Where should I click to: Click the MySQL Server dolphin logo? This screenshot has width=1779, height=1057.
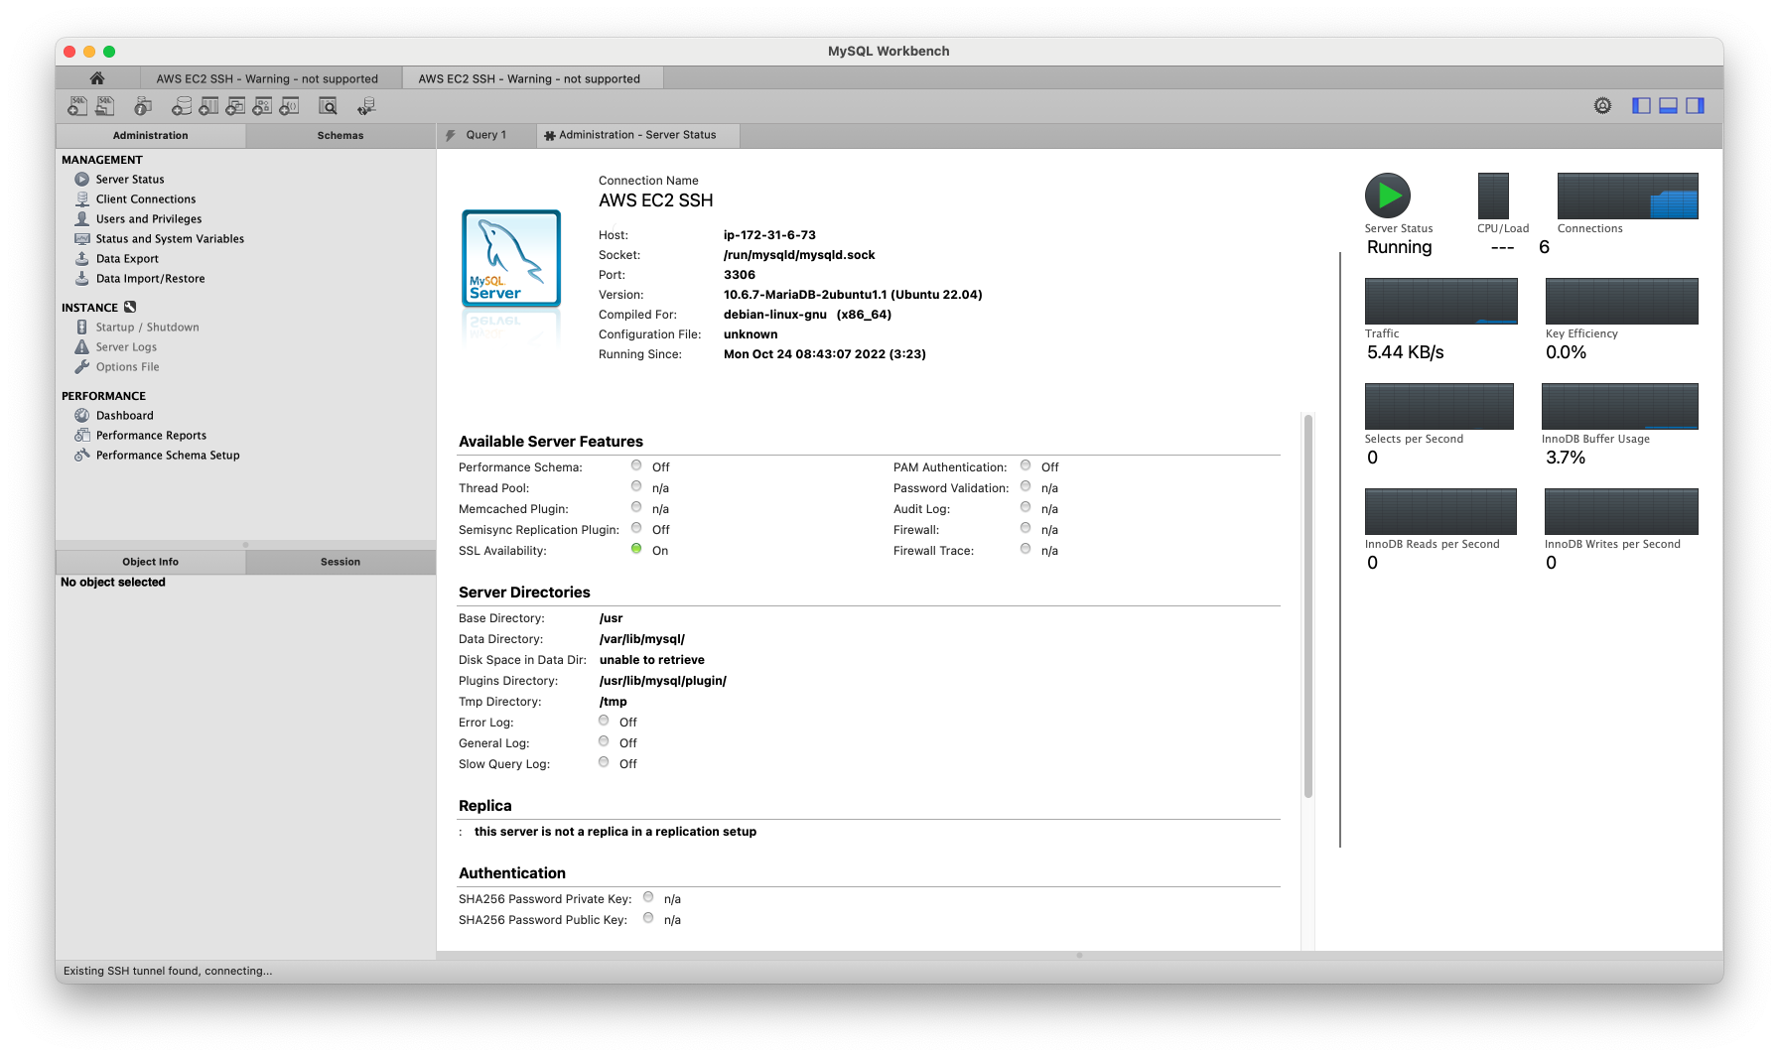(x=511, y=258)
